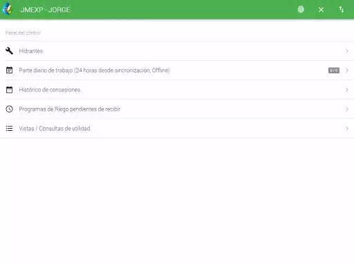
Task: Click the list icon of Vistas / Consultas
Action: click(x=9, y=128)
